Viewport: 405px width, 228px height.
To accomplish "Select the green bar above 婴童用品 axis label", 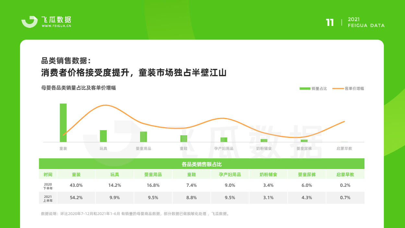I will (x=144, y=137).
